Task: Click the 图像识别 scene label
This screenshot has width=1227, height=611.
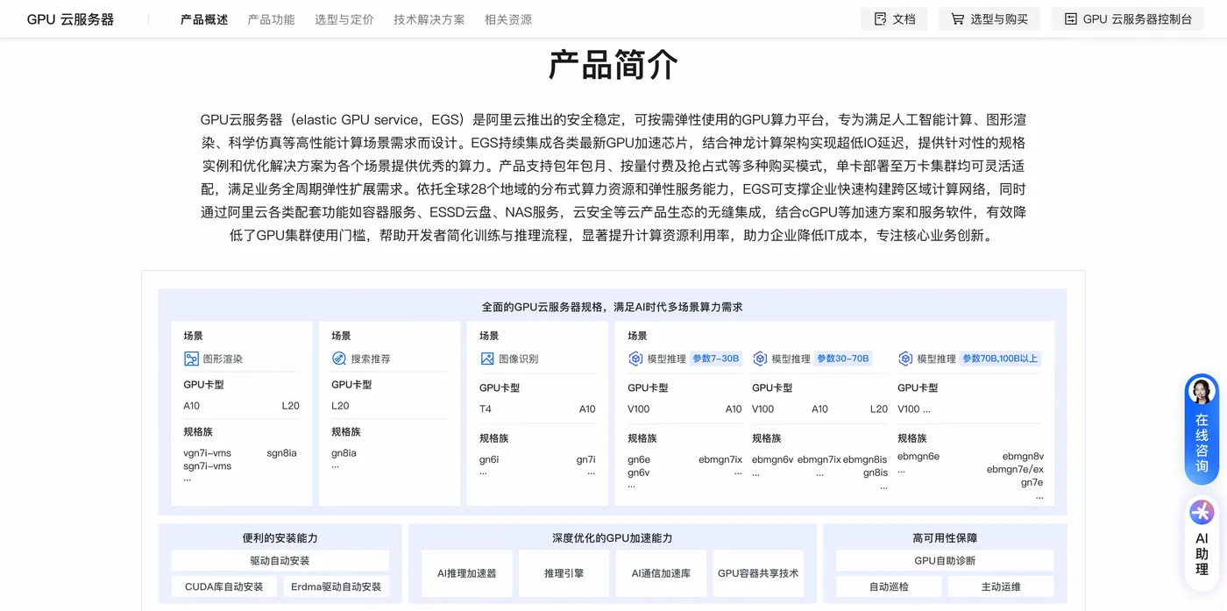Action: [519, 359]
